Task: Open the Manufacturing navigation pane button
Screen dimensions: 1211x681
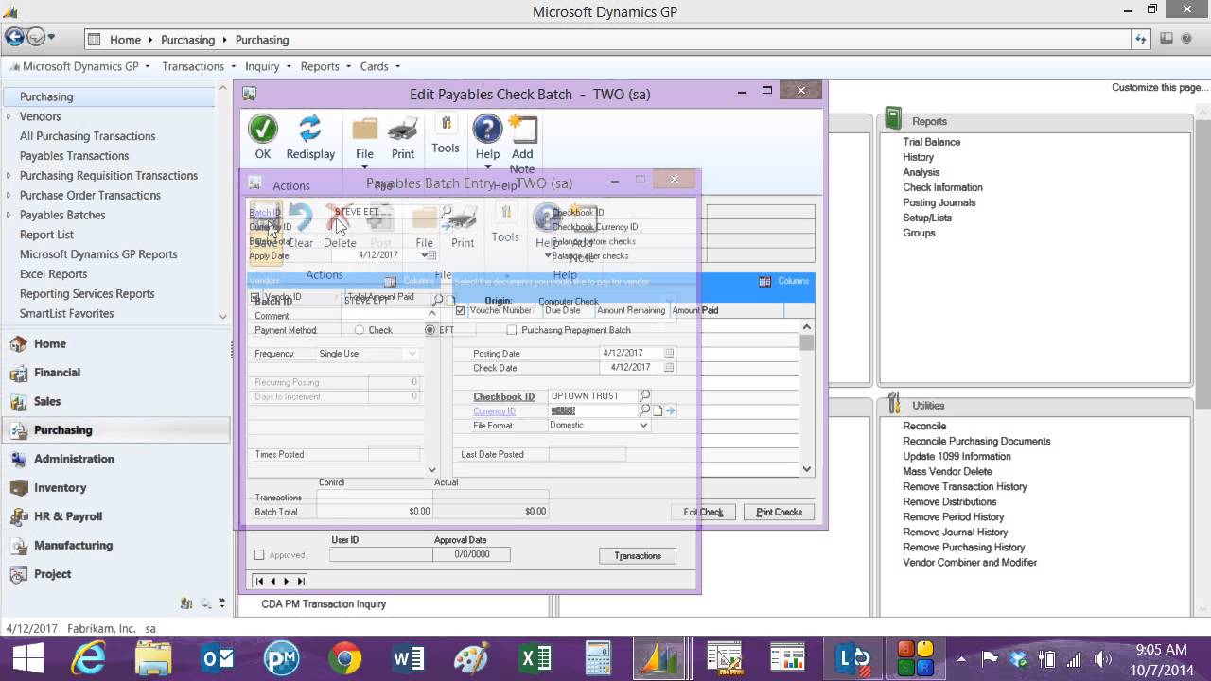Action: click(115, 545)
